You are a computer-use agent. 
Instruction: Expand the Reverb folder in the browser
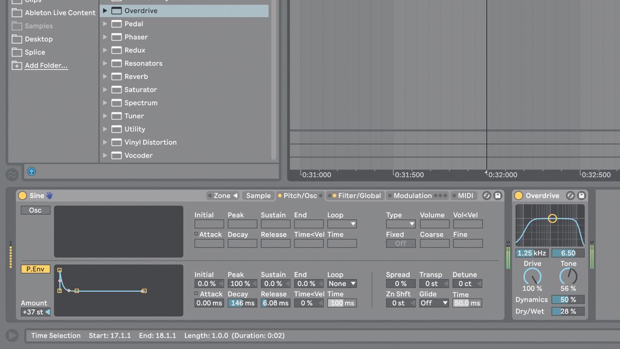pos(105,76)
